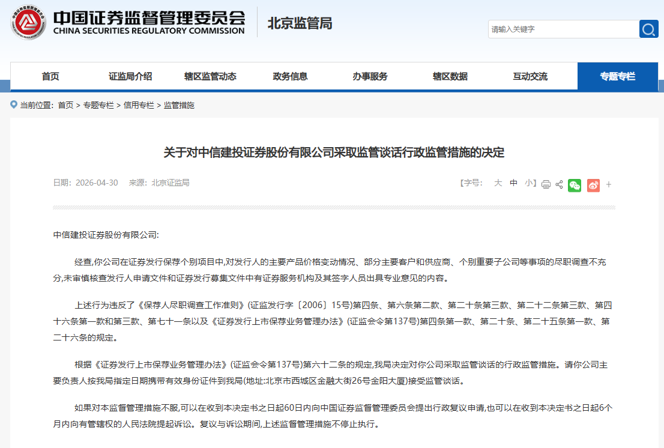Open the 互动交流 navigation tab
Viewport: 664px width, 448px height.
530,76
